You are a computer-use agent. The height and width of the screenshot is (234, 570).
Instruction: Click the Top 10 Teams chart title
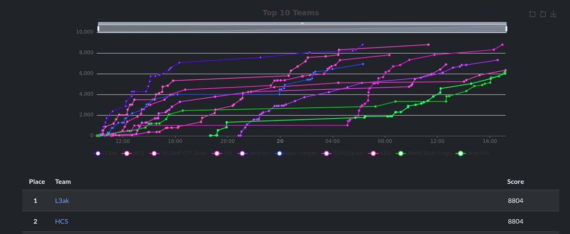point(291,13)
